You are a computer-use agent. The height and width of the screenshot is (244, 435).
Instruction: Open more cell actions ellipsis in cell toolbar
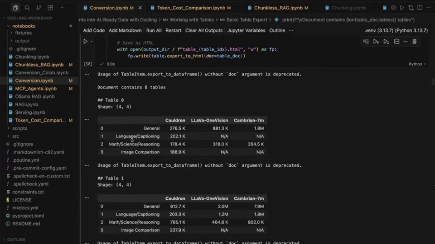point(406,42)
